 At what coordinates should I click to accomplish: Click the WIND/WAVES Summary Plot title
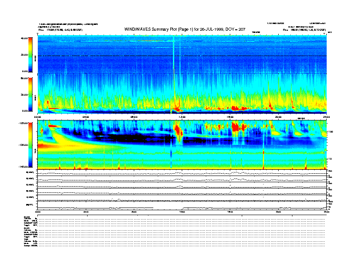(x=185, y=29)
